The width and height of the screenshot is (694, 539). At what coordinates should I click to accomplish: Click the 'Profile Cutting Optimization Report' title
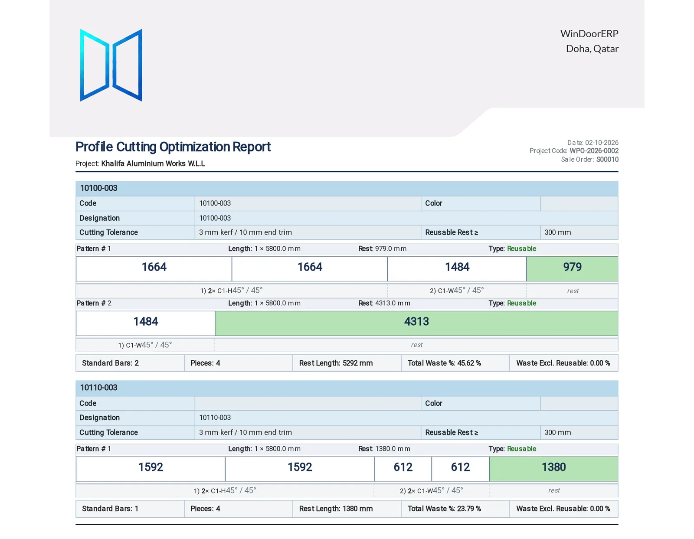[x=173, y=147]
